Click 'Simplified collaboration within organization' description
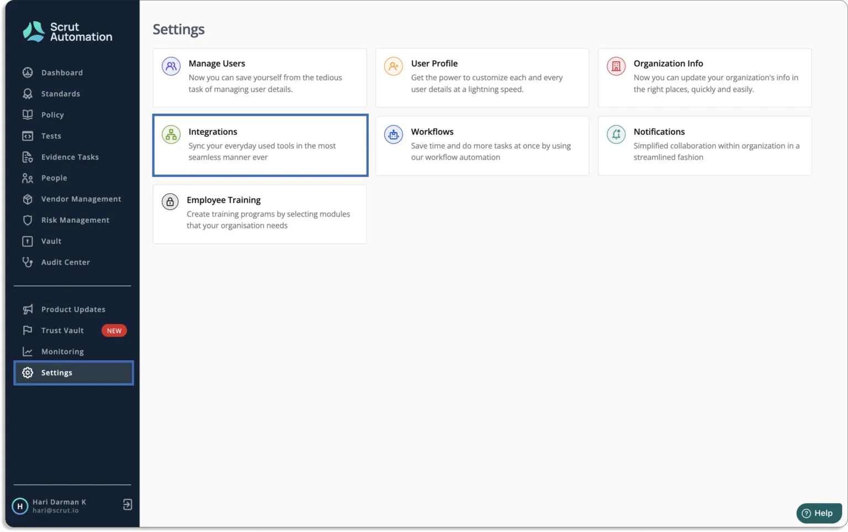 point(717,151)
